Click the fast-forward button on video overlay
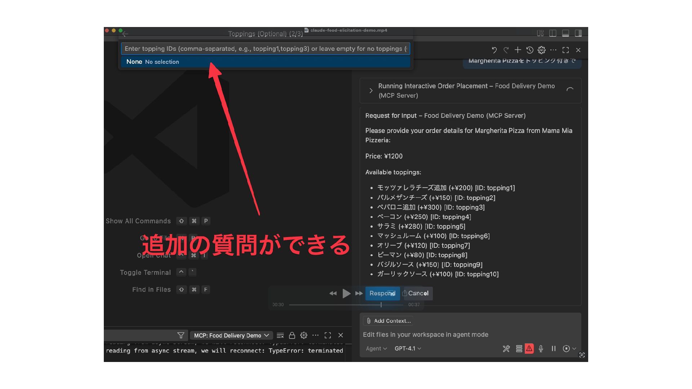This screenshot has height=389, width=692. coord(359,293)
